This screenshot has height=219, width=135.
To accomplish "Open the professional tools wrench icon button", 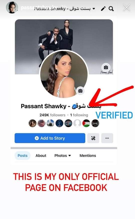I will 93,138.
